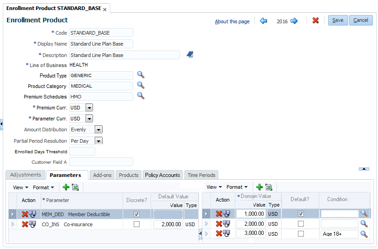The image size is (378, 249).
Task: Click the Customer Field A input
Action: 101,162
